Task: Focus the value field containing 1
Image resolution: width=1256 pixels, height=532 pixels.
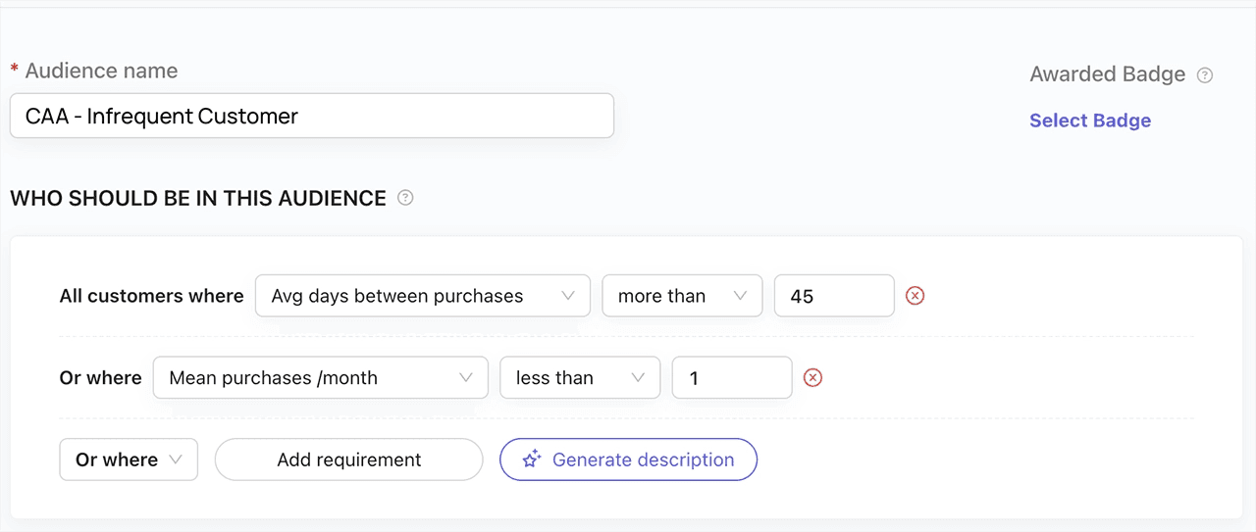Action: coord(731,378)
